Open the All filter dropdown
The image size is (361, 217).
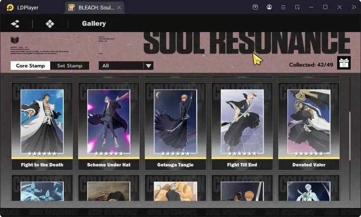126,66
